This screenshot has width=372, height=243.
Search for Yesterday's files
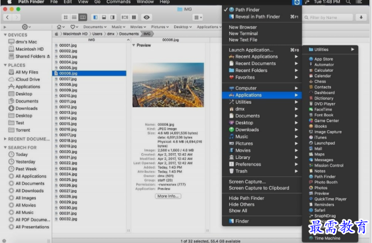click(22, 161)
